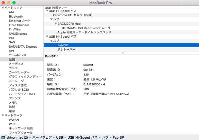Select SAS in the sidebar

12,42
